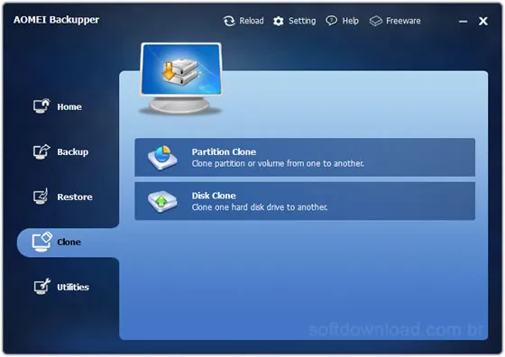The width and height of the screenshot is (505, 357).
Task: Minimize the AOMEI Backupper window
Action: [x=464, y=22]
